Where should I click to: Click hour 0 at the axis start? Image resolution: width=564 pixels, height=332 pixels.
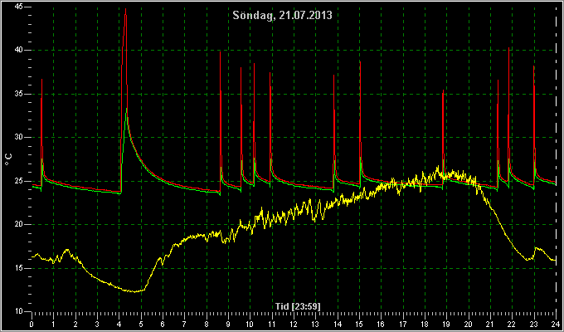pos(32,324)
